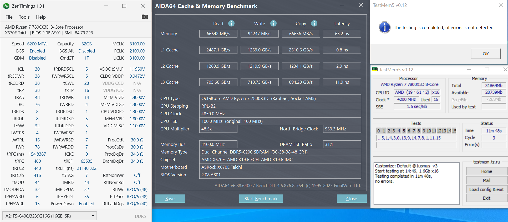This screenshot has width=508, height=222.
Task: Click "The testing is completed" dialog message
Action: 444,28
